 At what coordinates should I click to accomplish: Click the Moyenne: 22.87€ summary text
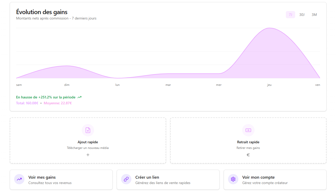(x=58, y=103)
